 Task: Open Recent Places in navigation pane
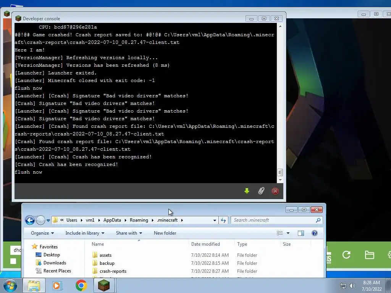pyautogui.click(x=57, y=270)
